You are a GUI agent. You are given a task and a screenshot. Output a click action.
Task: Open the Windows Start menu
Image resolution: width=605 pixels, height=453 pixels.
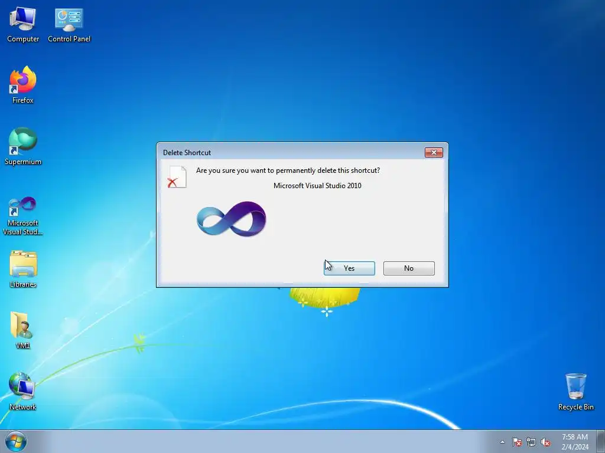click(16, 441)
